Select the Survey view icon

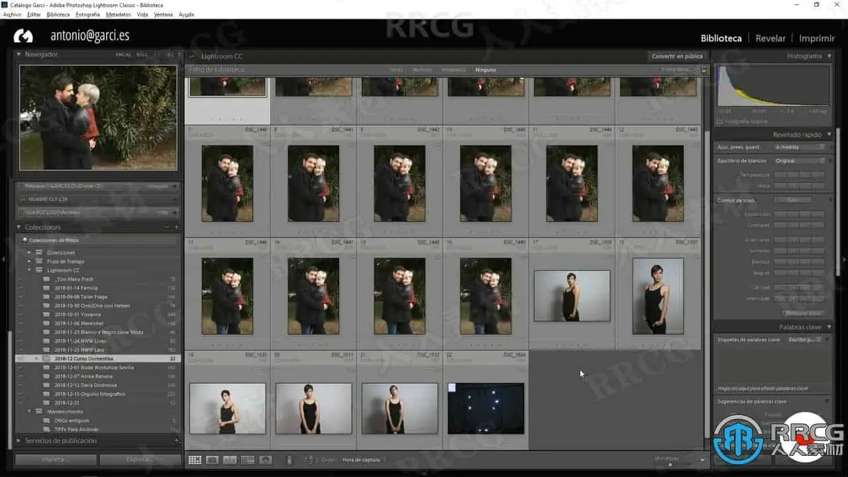point(247,460)
